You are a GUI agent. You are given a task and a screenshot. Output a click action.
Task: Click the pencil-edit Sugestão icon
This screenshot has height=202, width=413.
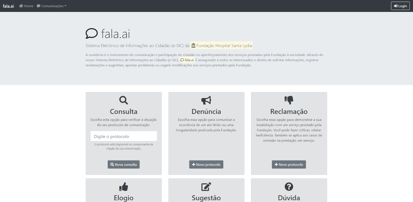[206, 187]
